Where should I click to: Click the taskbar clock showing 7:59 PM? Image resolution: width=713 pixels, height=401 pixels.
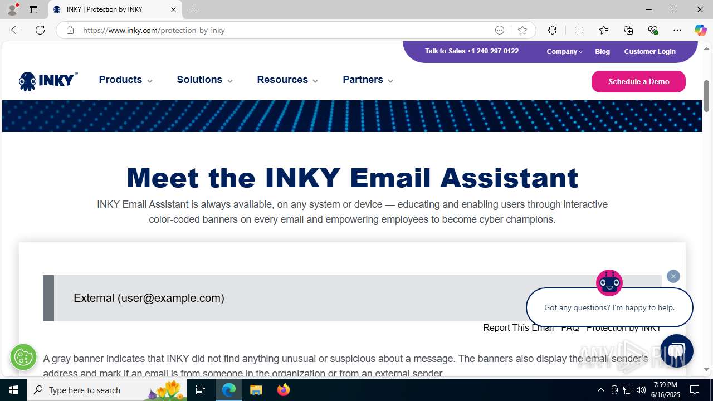click(666, 390)
